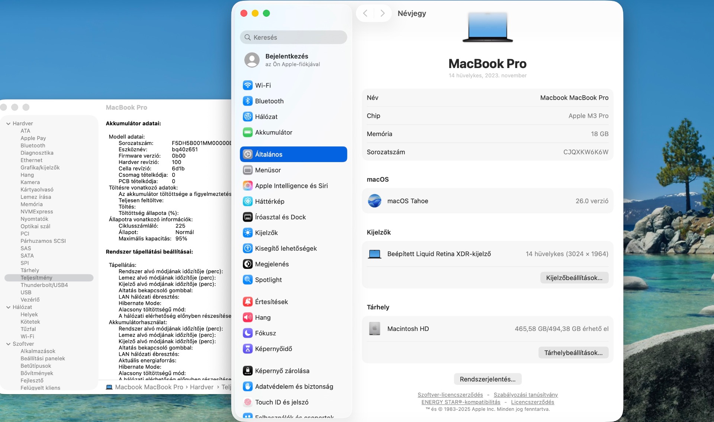Image resolution: width=714 pixels, height=422 pixels.
Task: Select ATA in System Information sidebar
Action: (x=25, y=131)
